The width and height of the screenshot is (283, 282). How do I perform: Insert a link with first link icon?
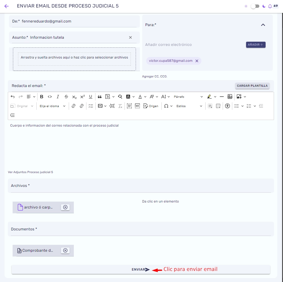(74, 106)
